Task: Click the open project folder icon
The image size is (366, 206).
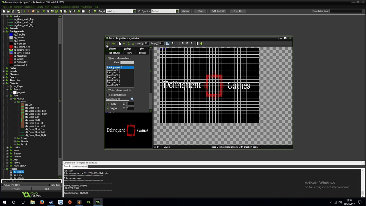Action: pos(8,11)
